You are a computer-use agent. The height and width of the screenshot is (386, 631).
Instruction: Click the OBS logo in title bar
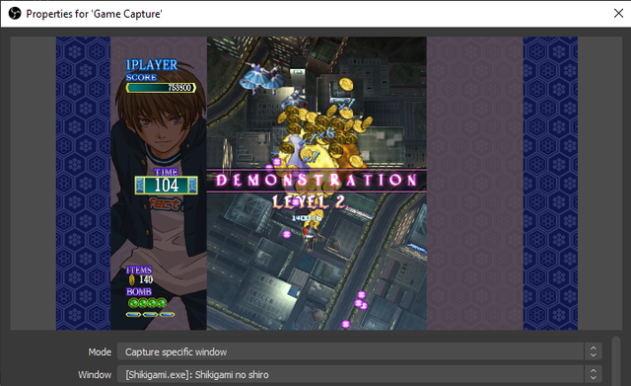15,14
